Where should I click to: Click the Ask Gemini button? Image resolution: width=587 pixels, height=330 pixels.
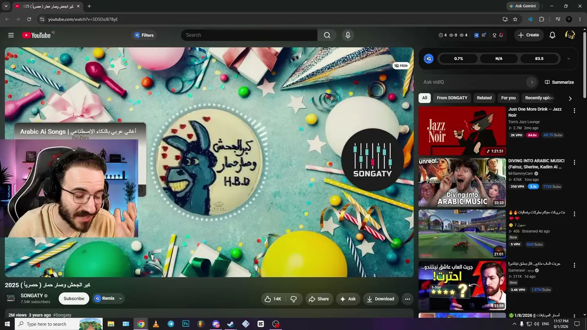522,6
